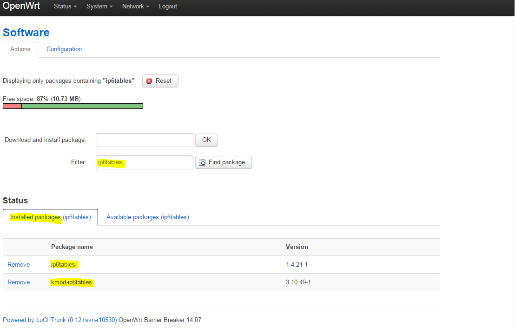
Task: Select the Actions tab
Action: (20, 49)
